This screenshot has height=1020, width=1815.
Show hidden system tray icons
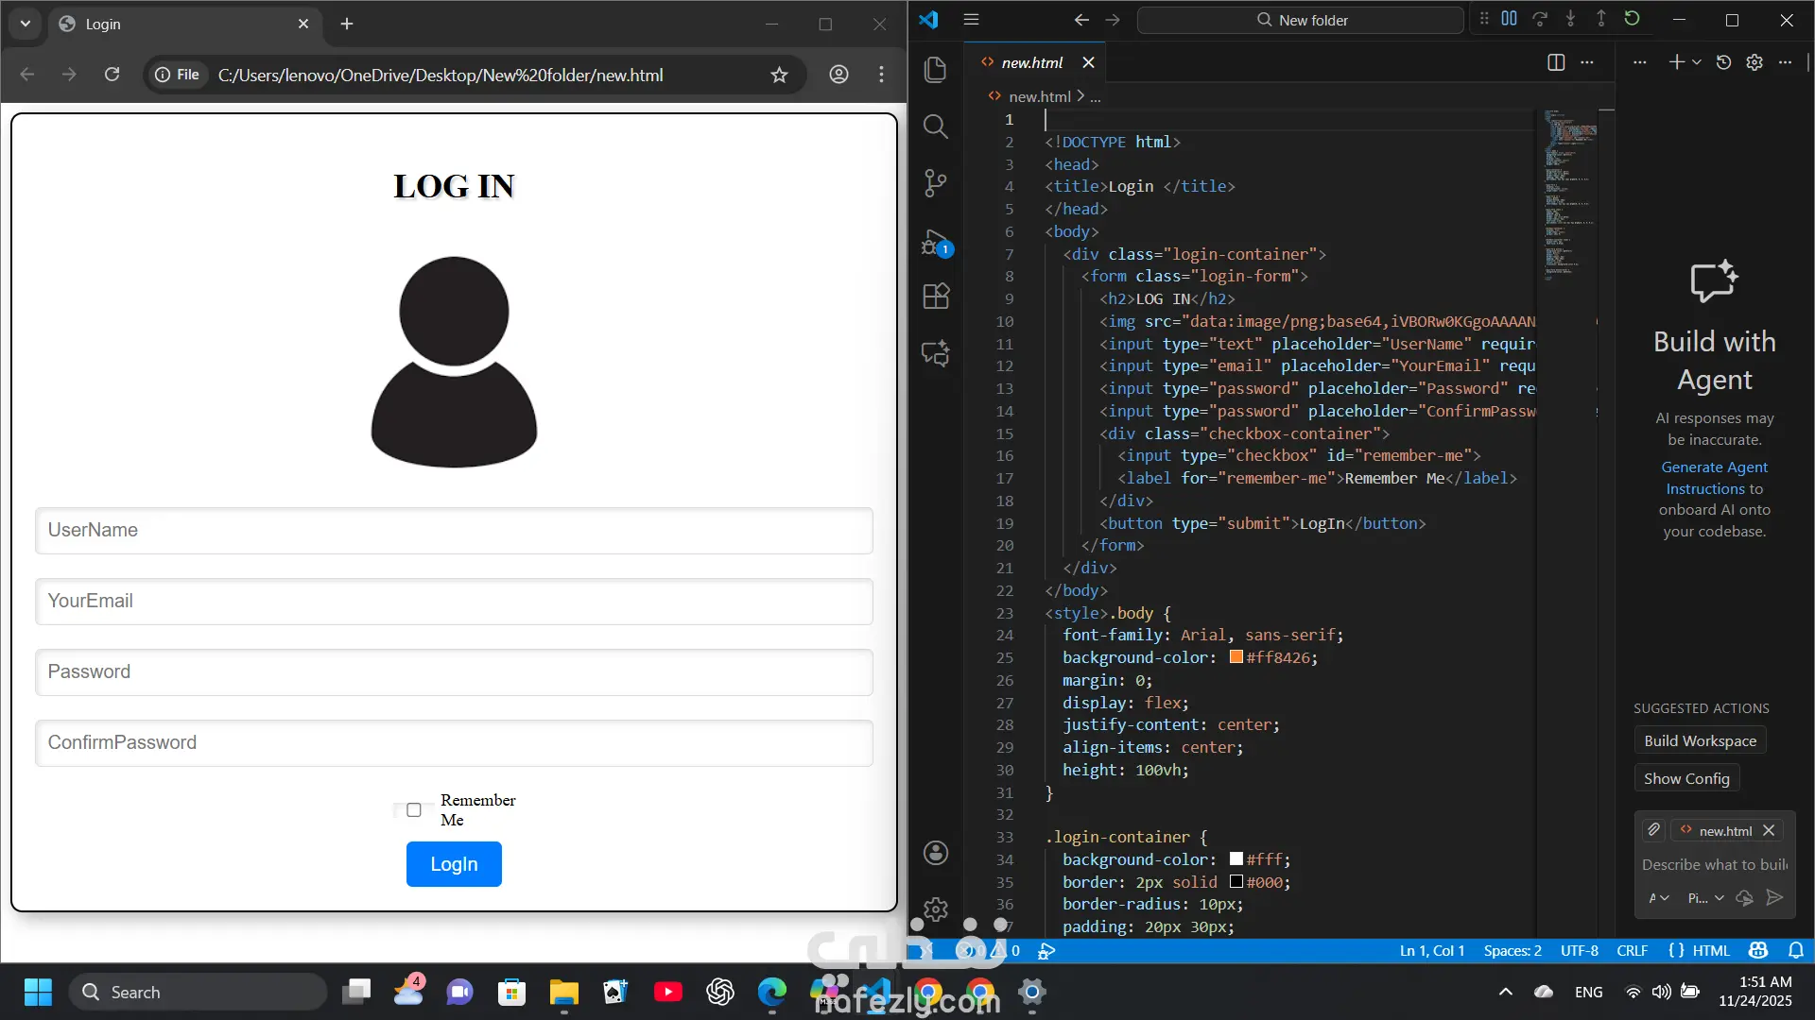coord(1506,992)
